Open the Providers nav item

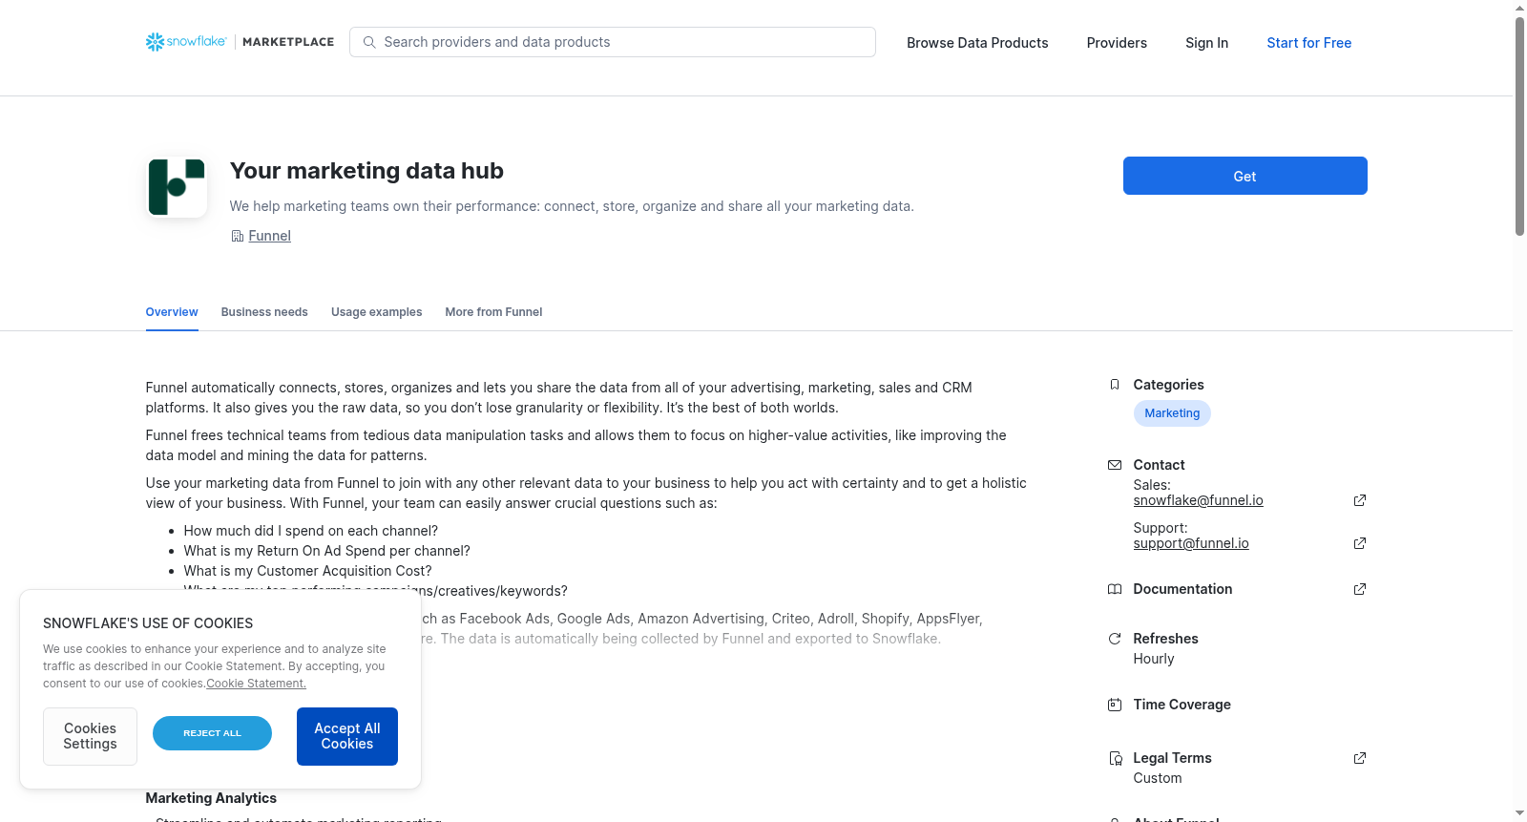[1117, 43]
